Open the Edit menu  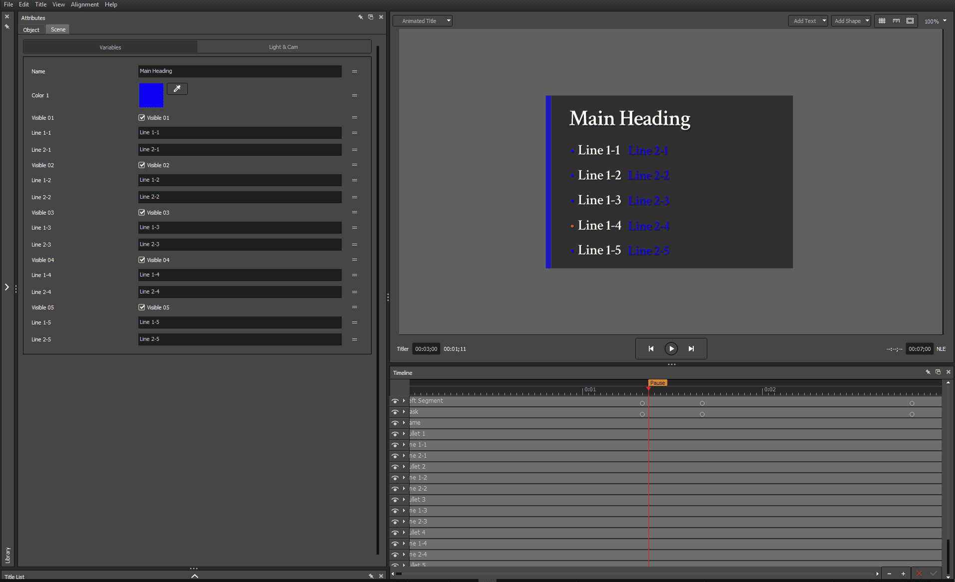pyautogui.click(x=24, y=4)
